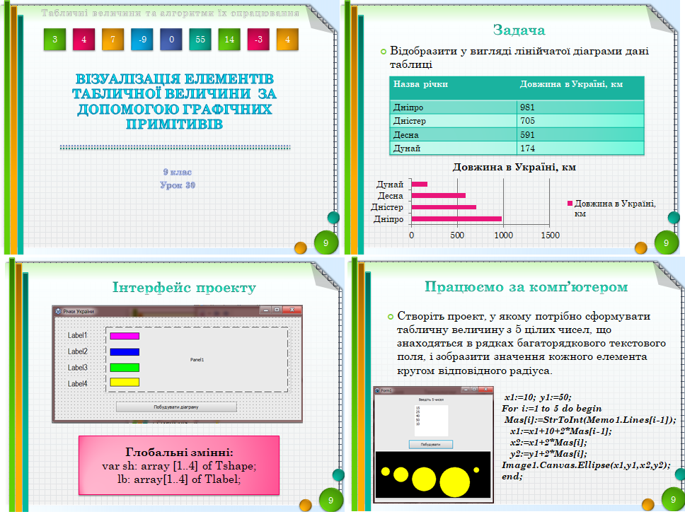Select the magenta shape next to Label1
This screenshot has width=685, height=519.
pyautogui.click(x=125, y=336)
